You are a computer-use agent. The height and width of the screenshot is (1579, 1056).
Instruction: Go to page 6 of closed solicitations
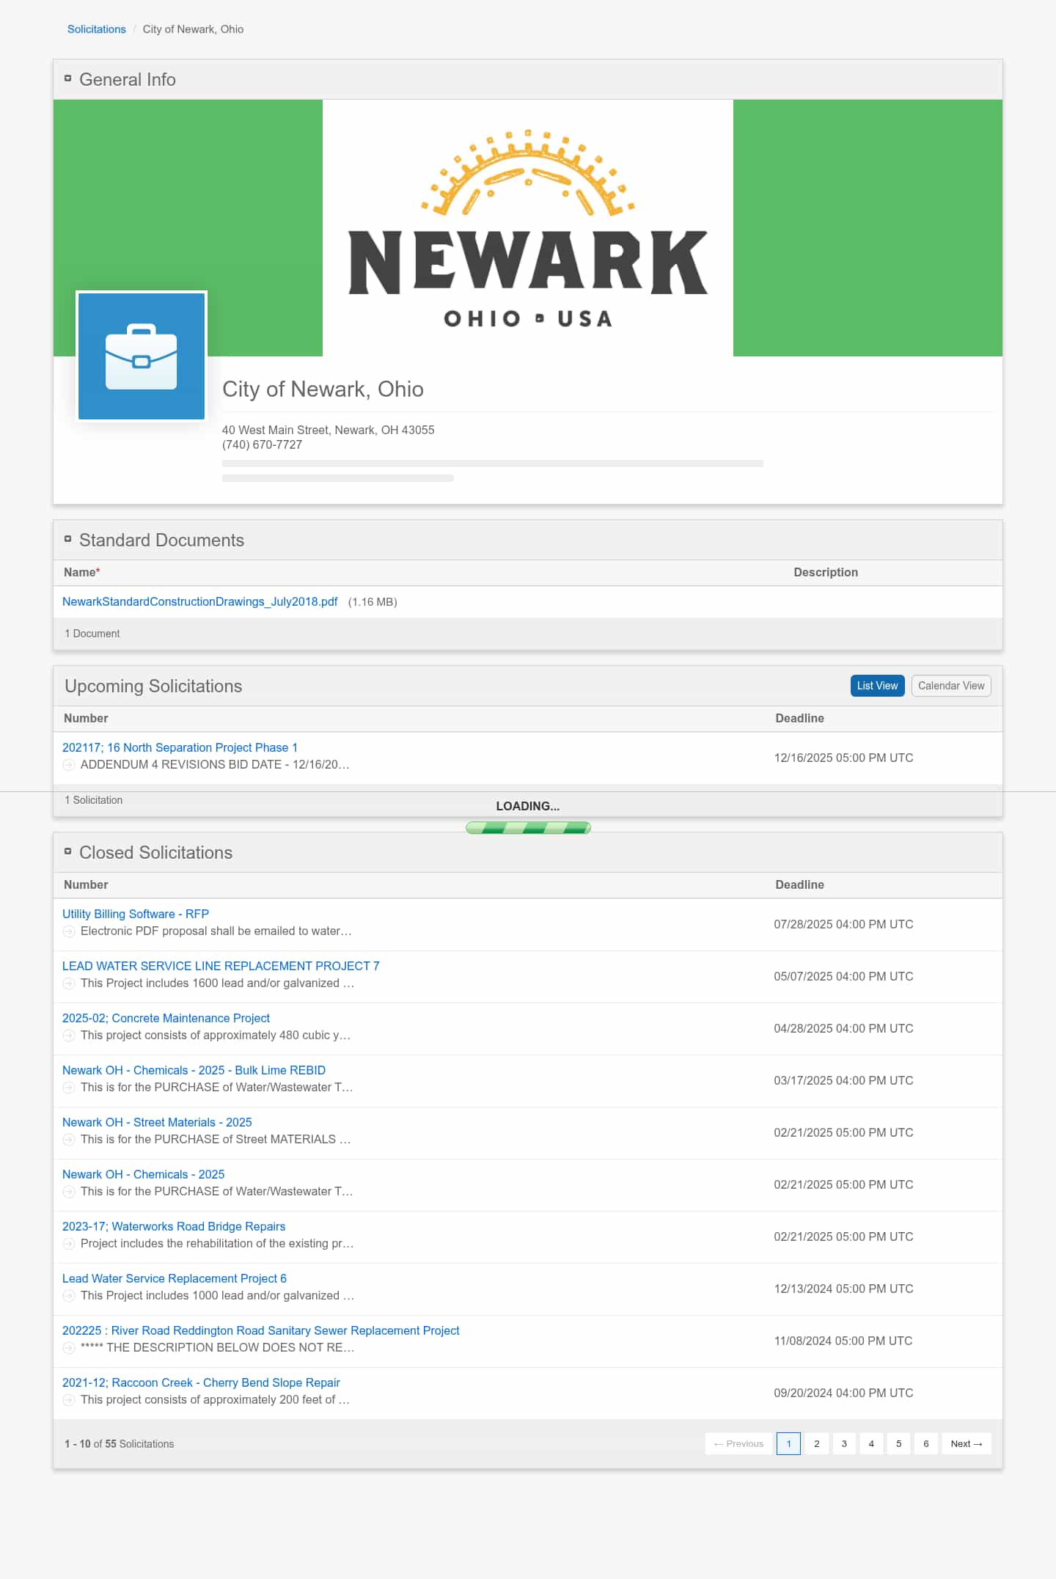coord(925,1443)
